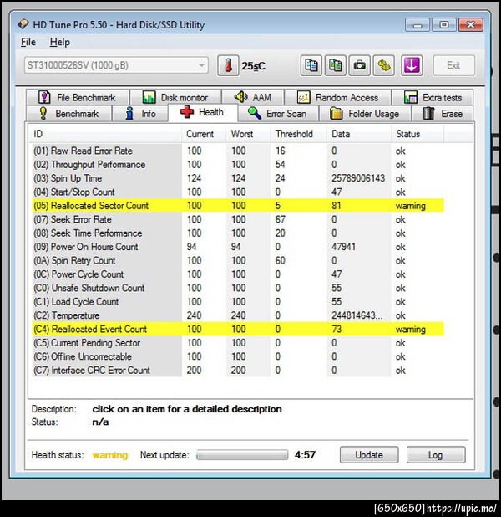
Task: Click the ID column header
Action: (106, 134)
